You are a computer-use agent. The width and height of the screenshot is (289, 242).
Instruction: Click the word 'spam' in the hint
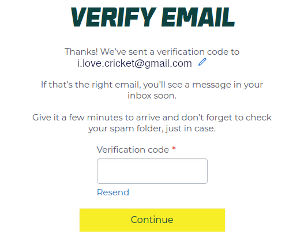click(x=122, y=129)
